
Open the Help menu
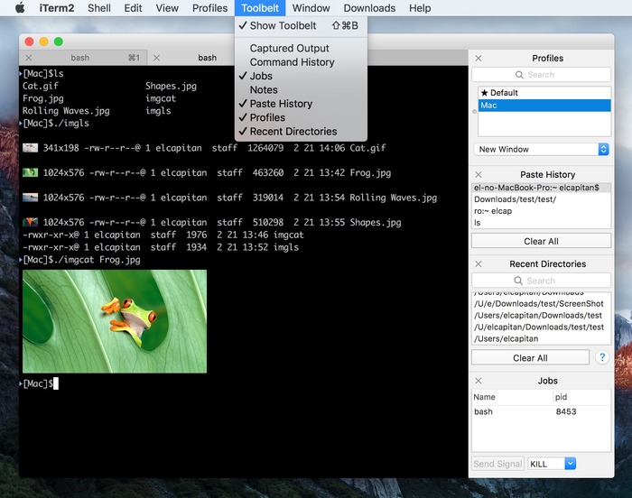420,8
